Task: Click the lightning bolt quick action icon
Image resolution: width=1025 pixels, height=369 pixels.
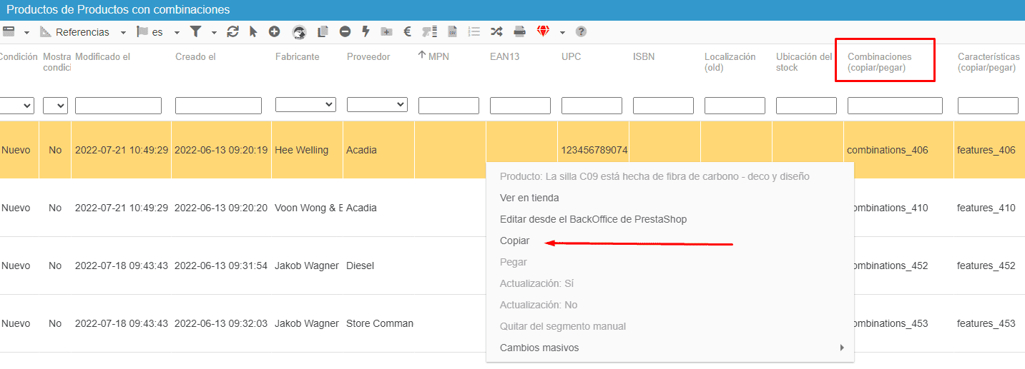Action: (366, 31)
